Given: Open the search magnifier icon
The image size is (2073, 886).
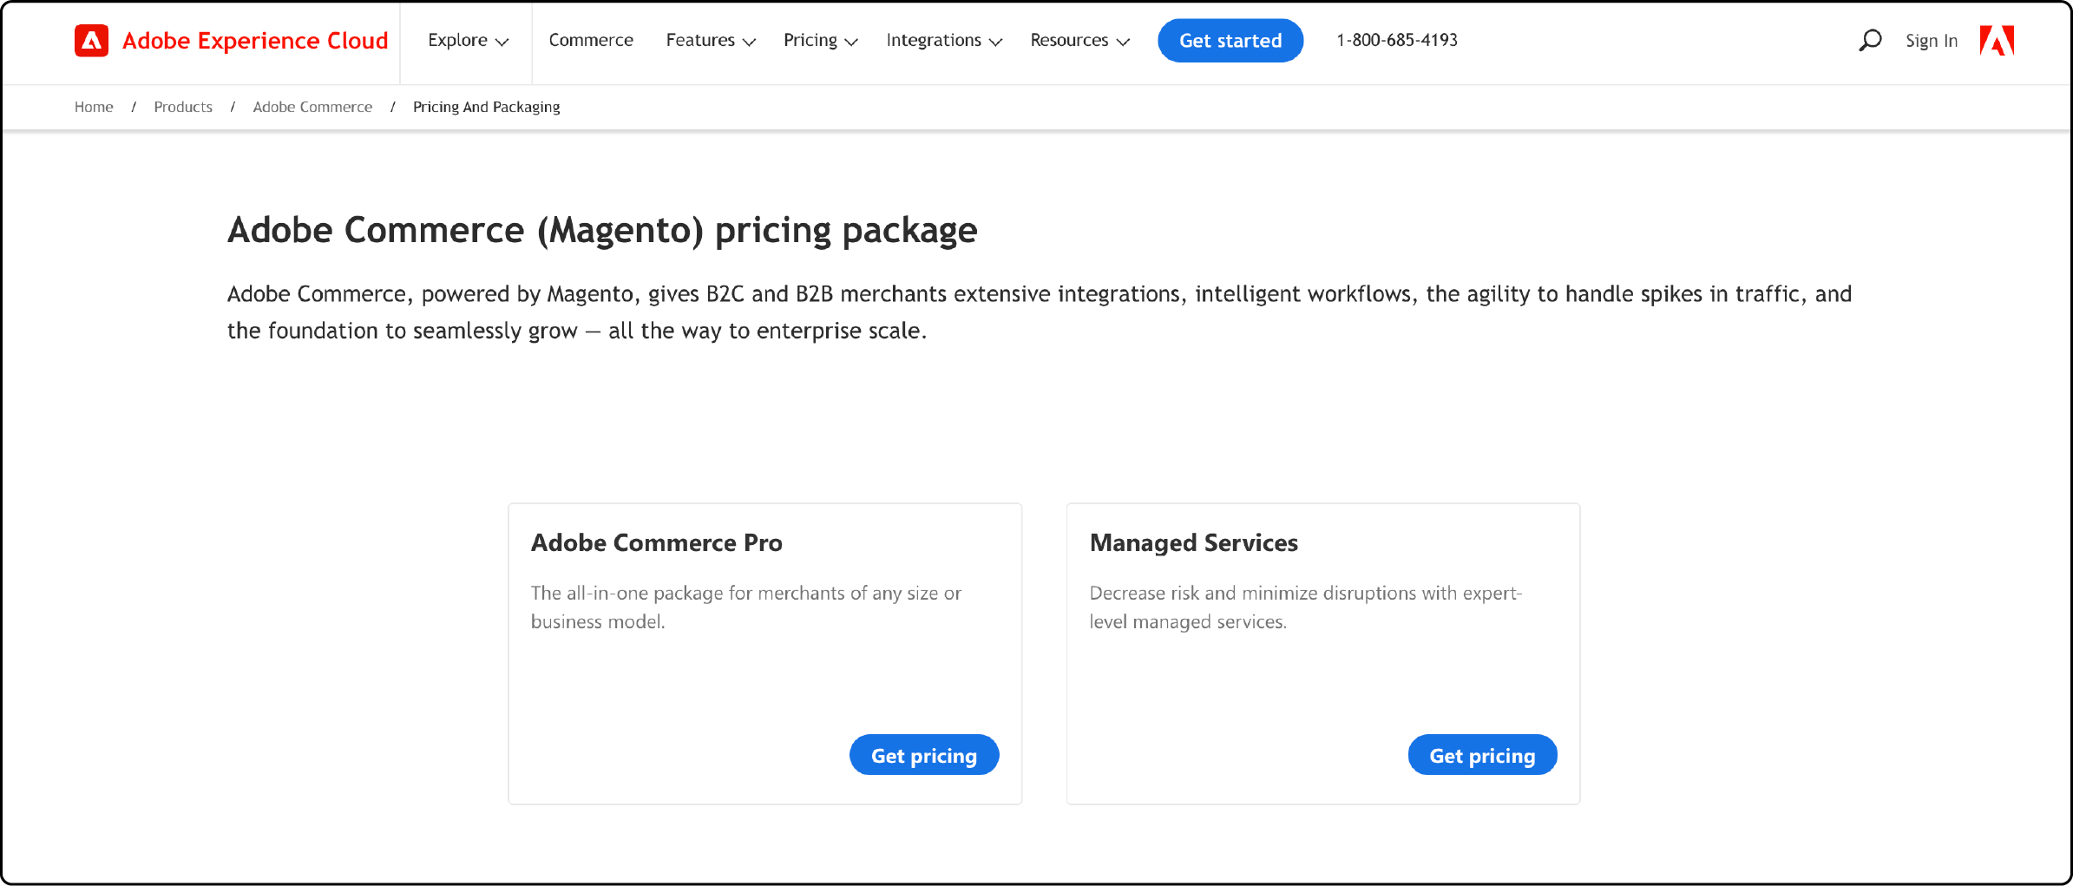Looking at the screenshot, I should tap(1870, 41).
